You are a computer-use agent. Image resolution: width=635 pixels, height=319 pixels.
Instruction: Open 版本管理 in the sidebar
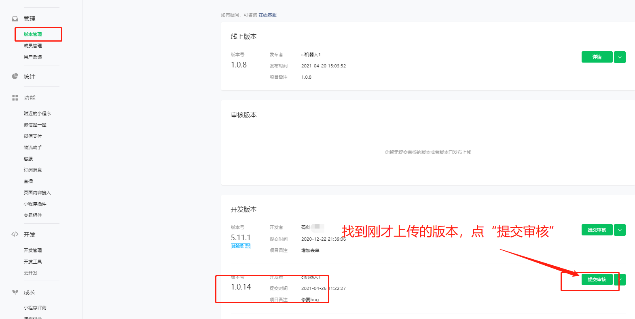(33, 34)
